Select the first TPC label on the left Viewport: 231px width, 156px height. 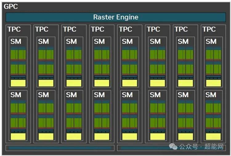pos(14,29)
